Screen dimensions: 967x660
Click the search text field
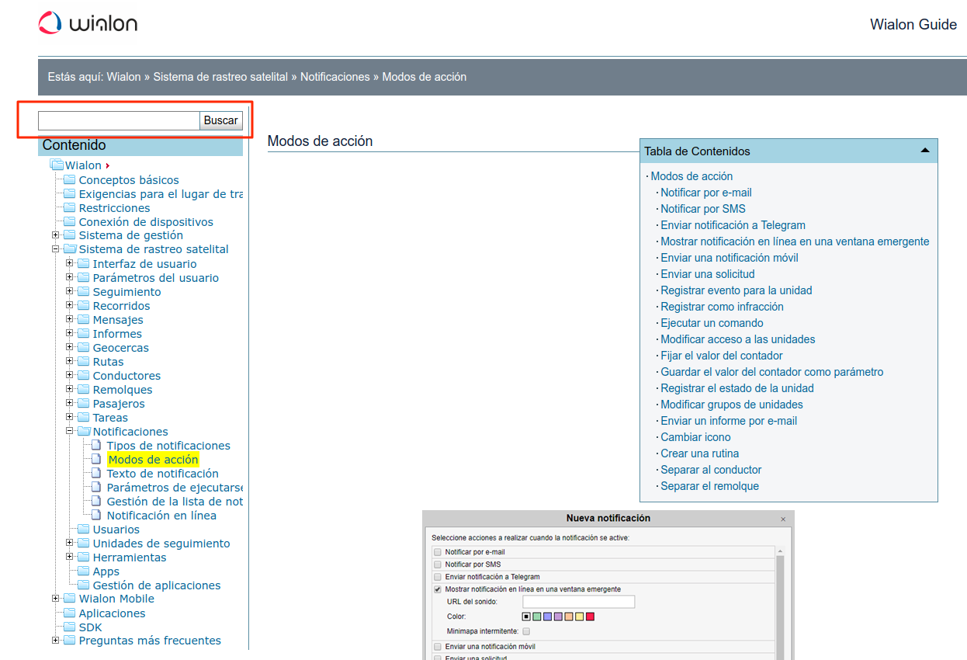tap(119, 120)
